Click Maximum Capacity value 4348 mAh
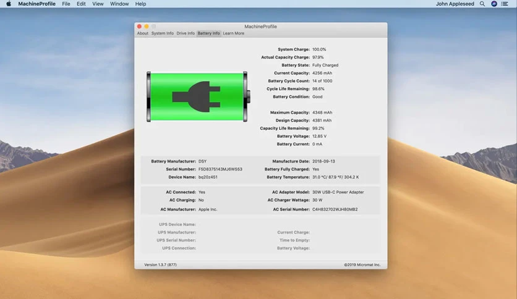The height and width of the screenshot is (299, 517). [322, 112]
